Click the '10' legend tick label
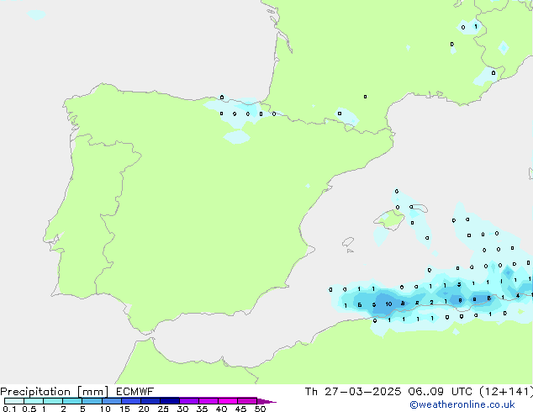The image size is (533, 412). (105, 409)
